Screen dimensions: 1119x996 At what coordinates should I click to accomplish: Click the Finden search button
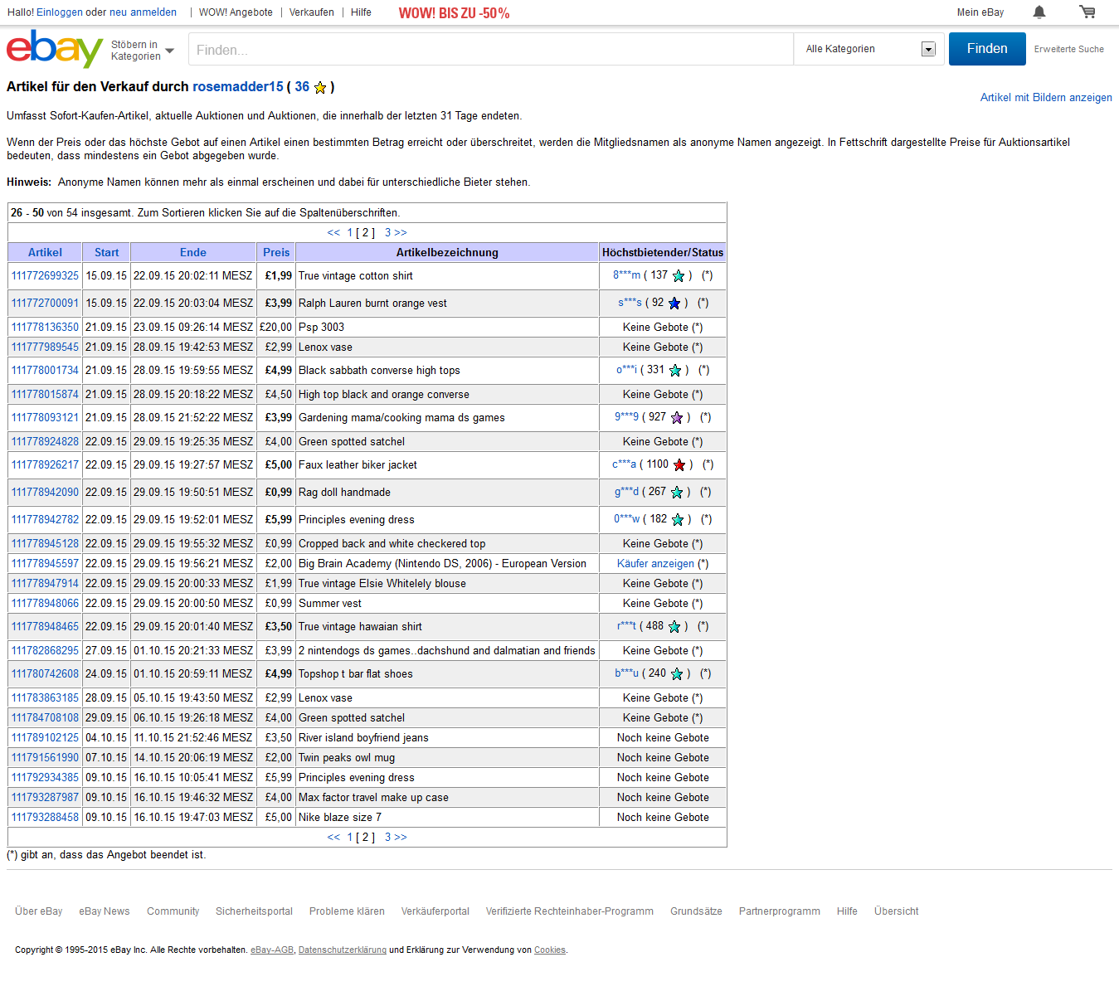pos(987,49)
